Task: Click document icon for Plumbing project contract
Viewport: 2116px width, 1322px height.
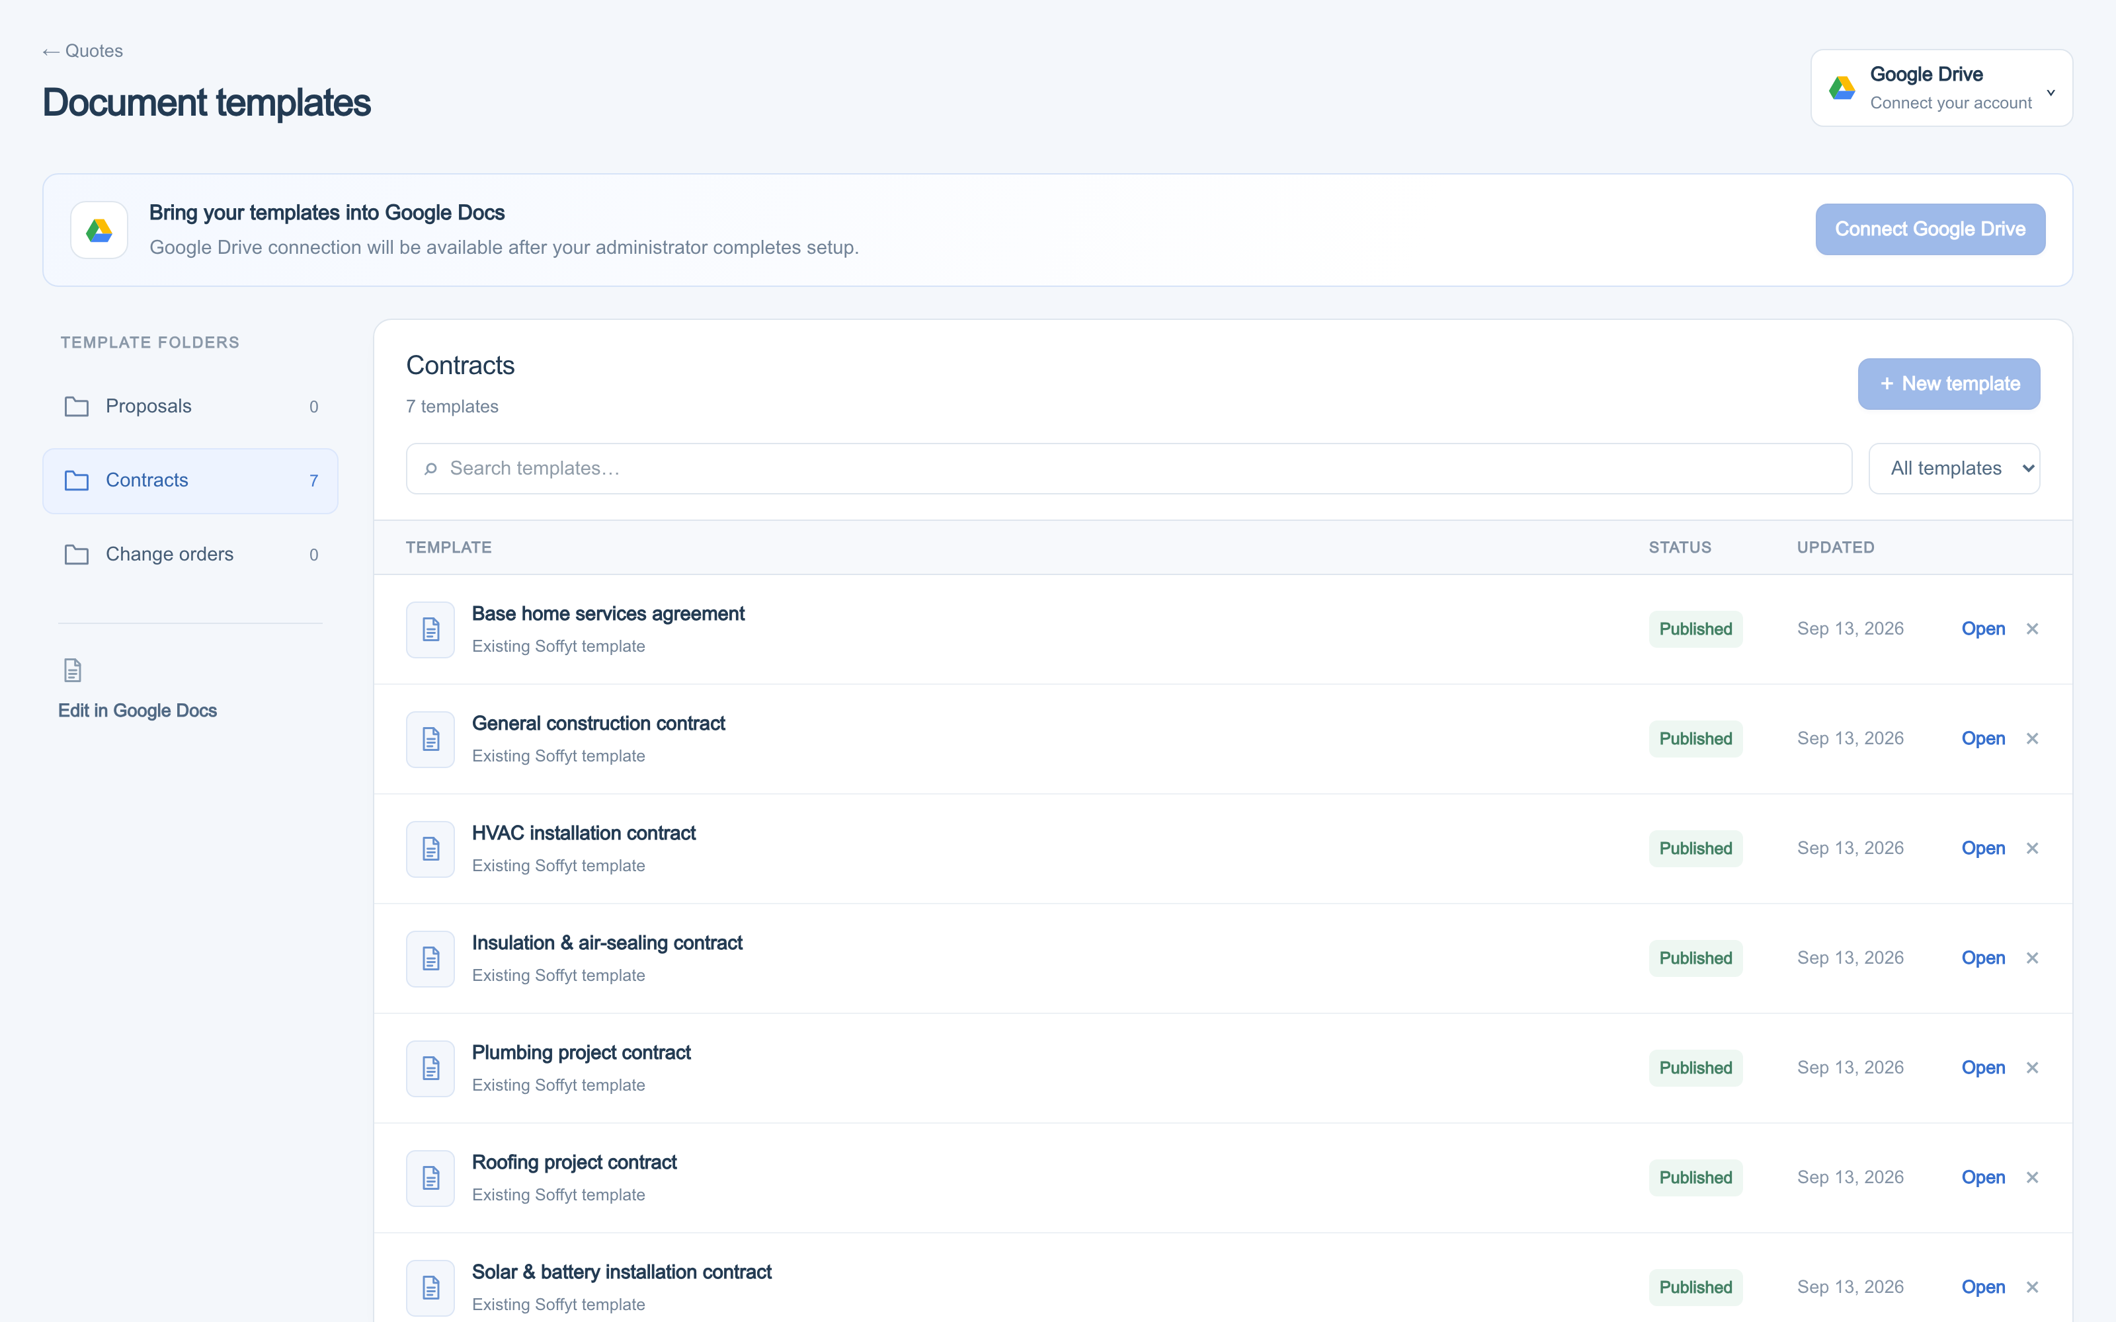Action: pyautogui.click(x=430, y=1068)
